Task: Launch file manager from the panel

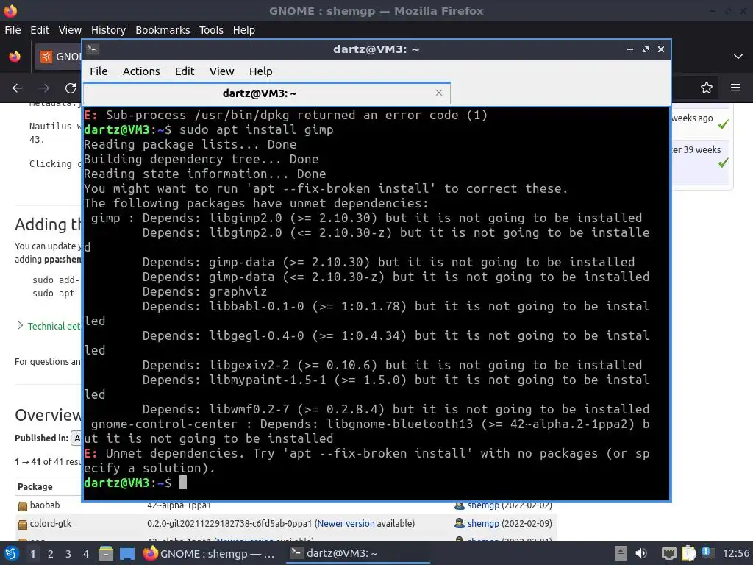Action: [x=106, y=554]
